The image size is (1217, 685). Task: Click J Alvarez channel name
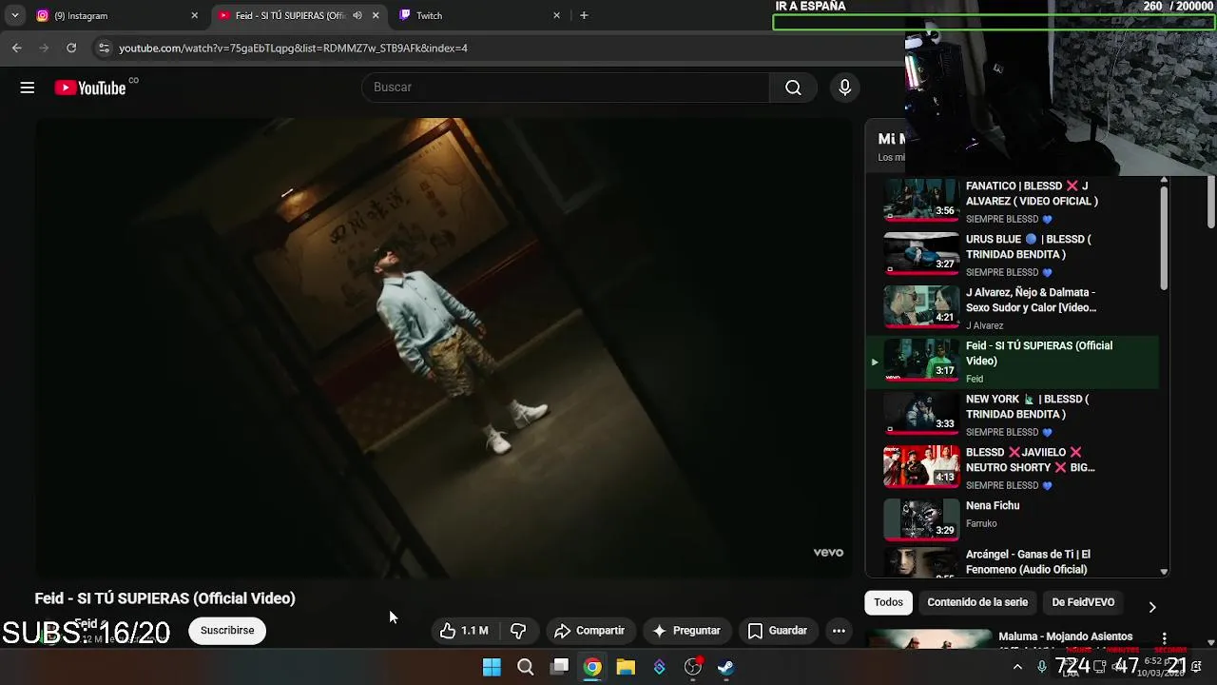[985, 326]
